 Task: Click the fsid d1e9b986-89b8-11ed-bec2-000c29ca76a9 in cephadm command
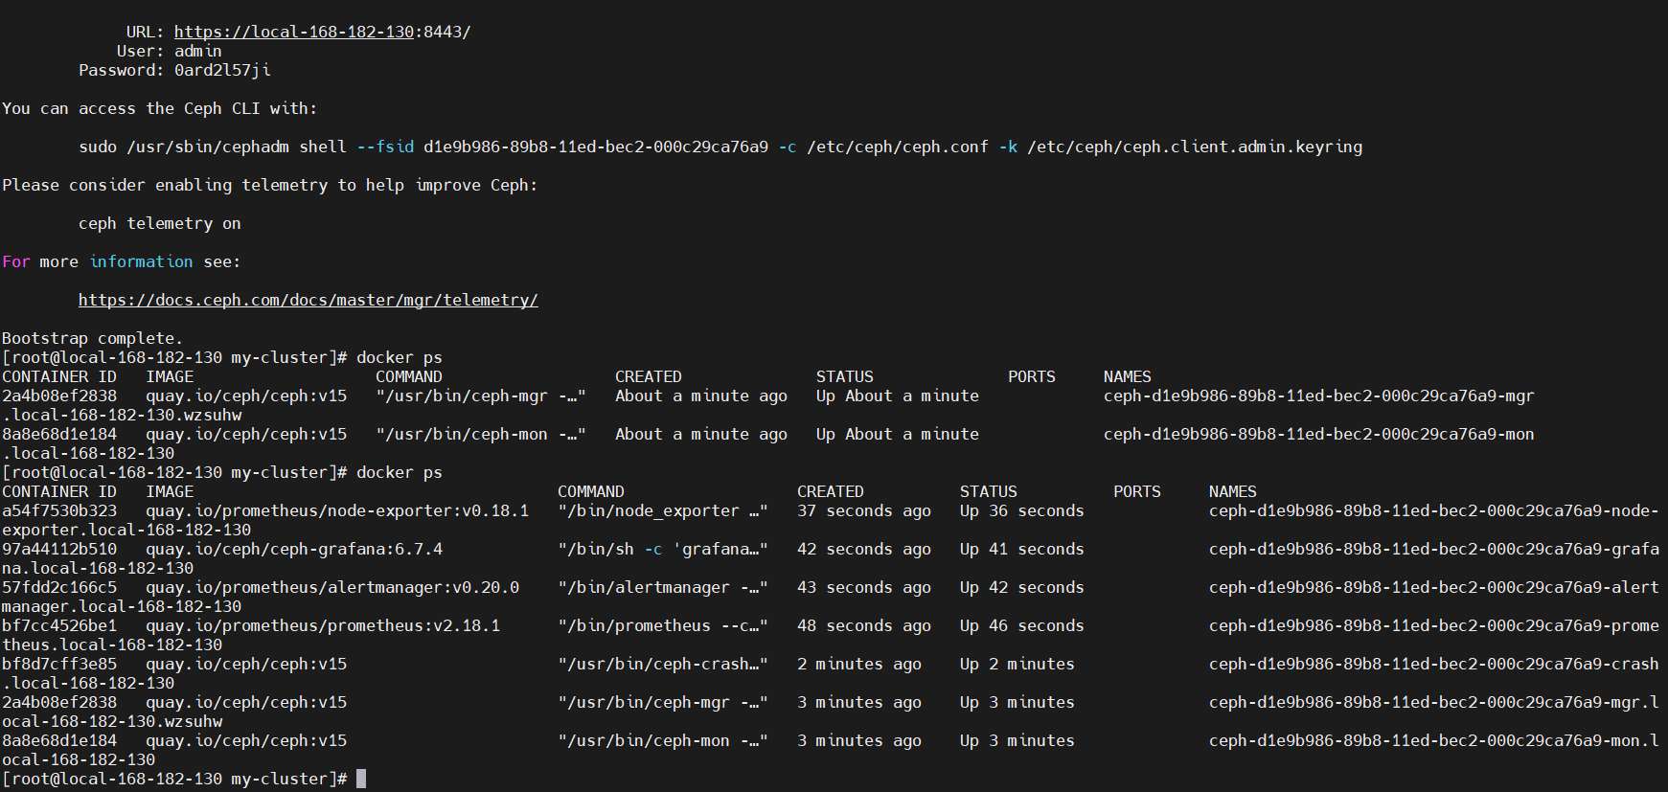point(596,147)
